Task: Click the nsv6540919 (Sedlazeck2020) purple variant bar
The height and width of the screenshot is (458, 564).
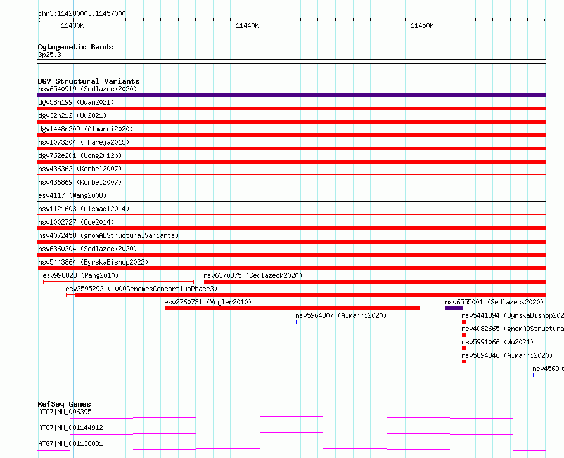Action: (292, 95)
